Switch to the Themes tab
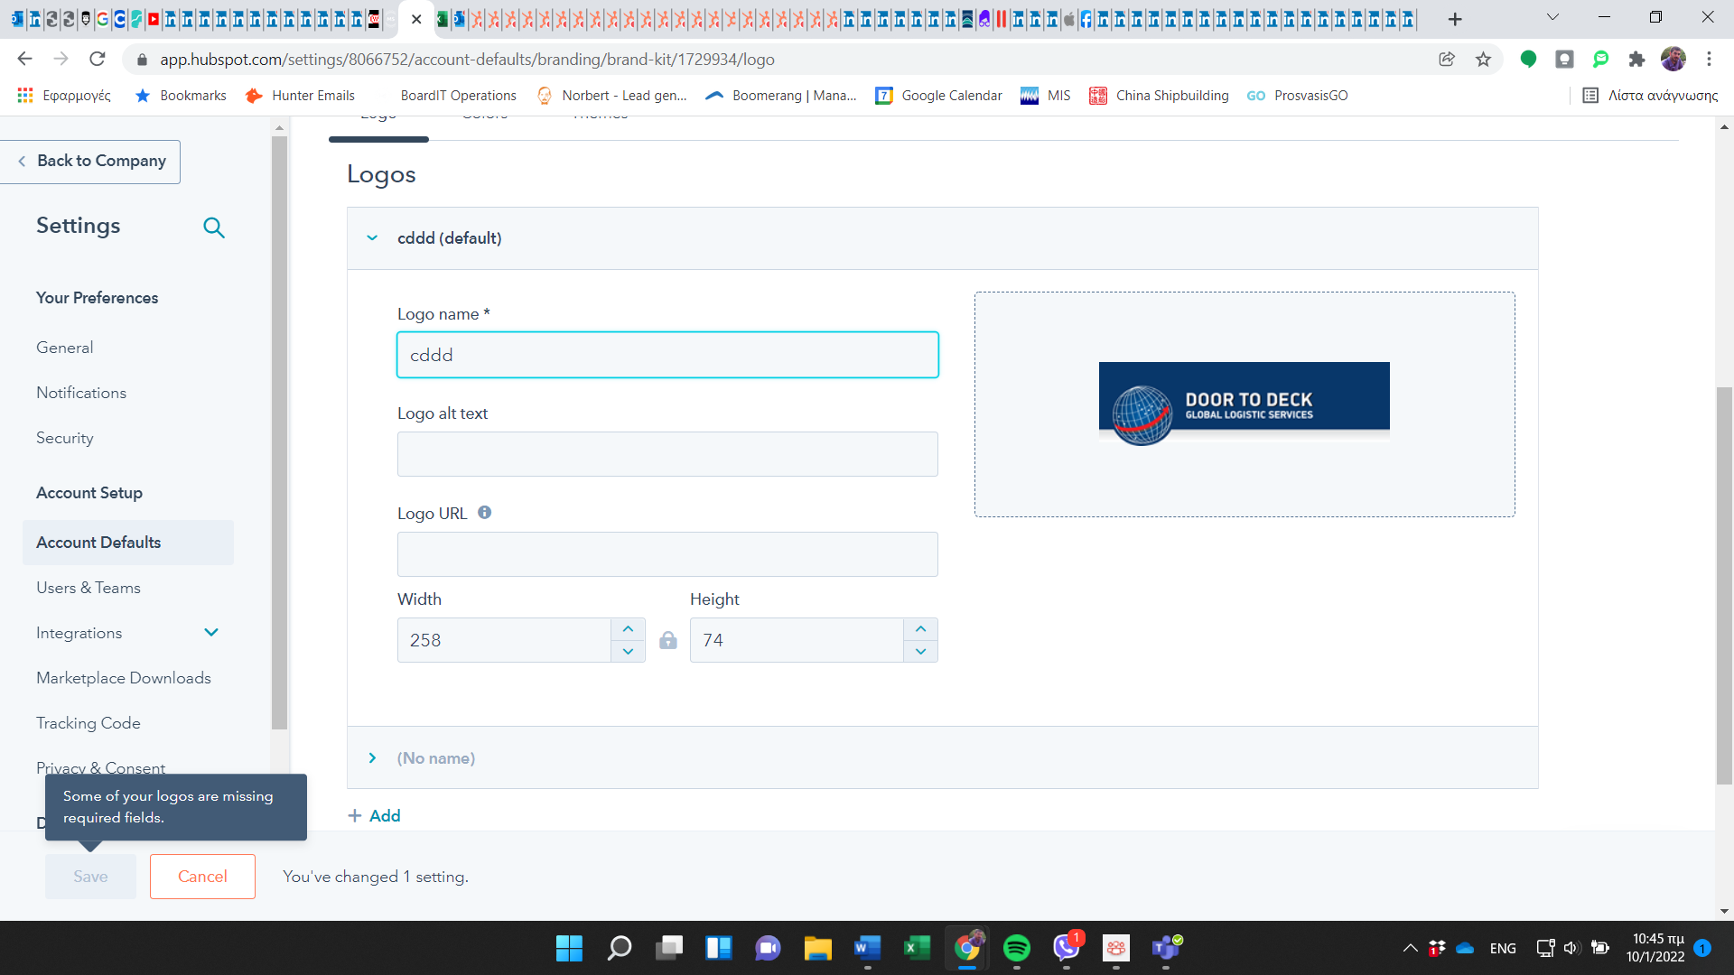 (599, 115)
